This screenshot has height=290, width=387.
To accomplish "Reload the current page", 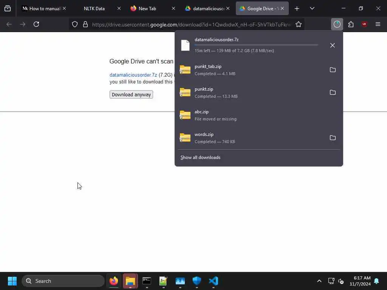I will (36, 24).
